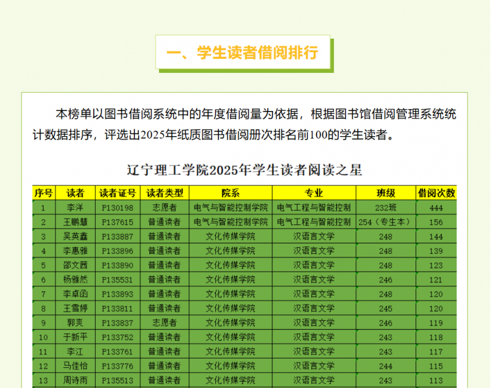Click reader ID P133887
Viewport: 491px width, 388px height.
118,237
